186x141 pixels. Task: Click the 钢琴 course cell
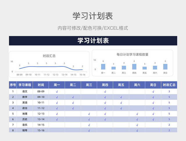coord(25,130)
